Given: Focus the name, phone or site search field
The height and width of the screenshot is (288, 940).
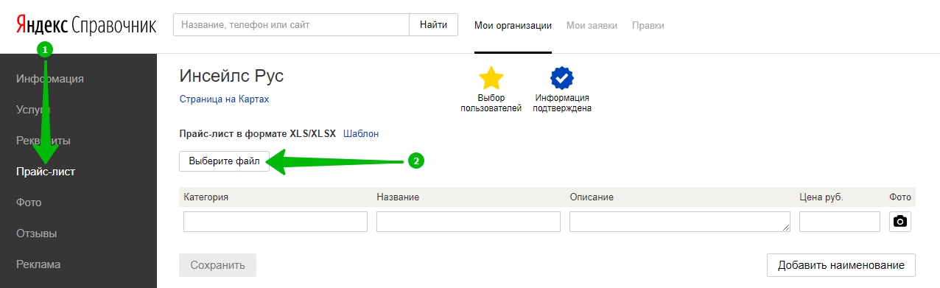Looking at the screenshot, I should tap(292, 24).
